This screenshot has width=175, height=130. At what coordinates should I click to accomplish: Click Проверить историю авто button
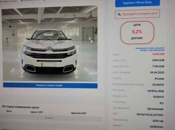[137, 14]
